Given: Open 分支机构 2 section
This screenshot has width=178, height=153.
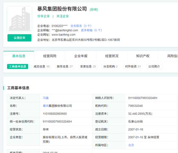Looking at the screenshot, I should [x=110, y=66].
